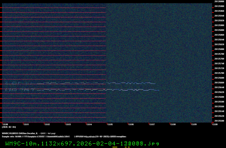Viewport: 226px width, 148px height.
Task: Click the green WM9C-10m filename text
Action: point(82,143)
